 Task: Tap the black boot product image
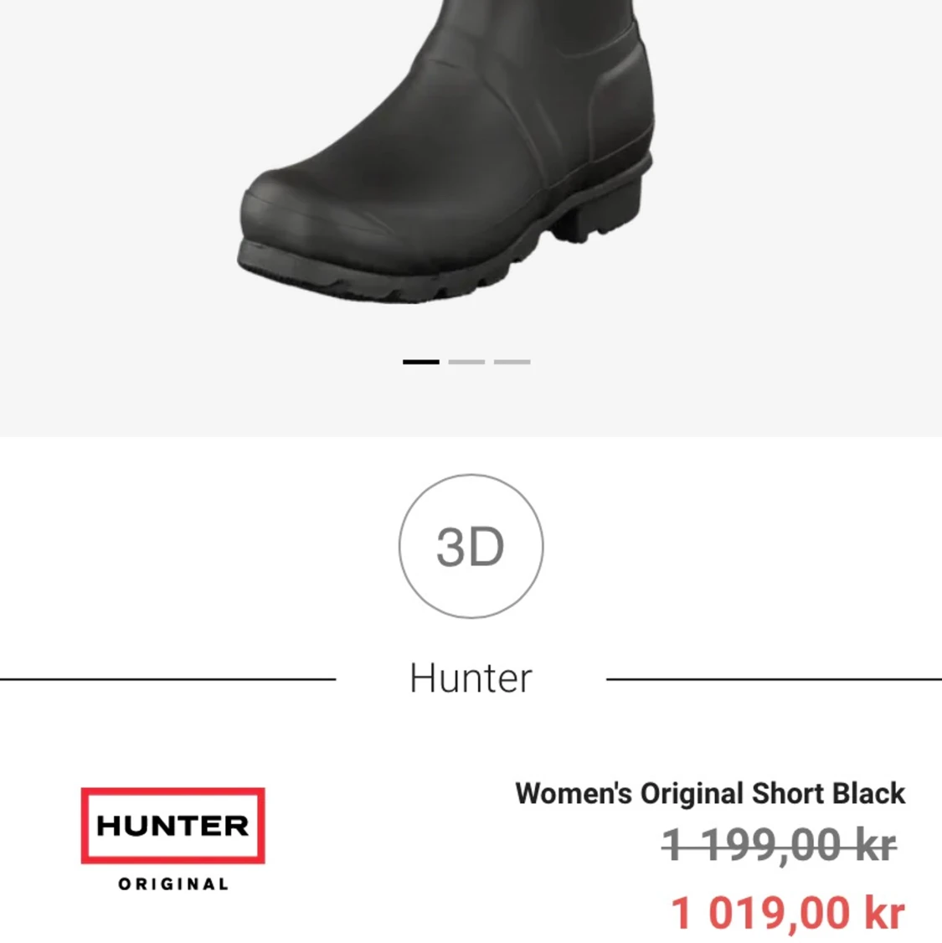point(446,151)
